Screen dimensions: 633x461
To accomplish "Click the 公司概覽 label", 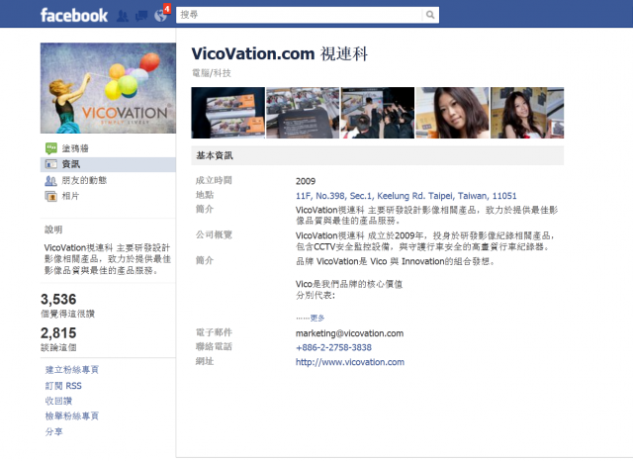I will [214, 234].
